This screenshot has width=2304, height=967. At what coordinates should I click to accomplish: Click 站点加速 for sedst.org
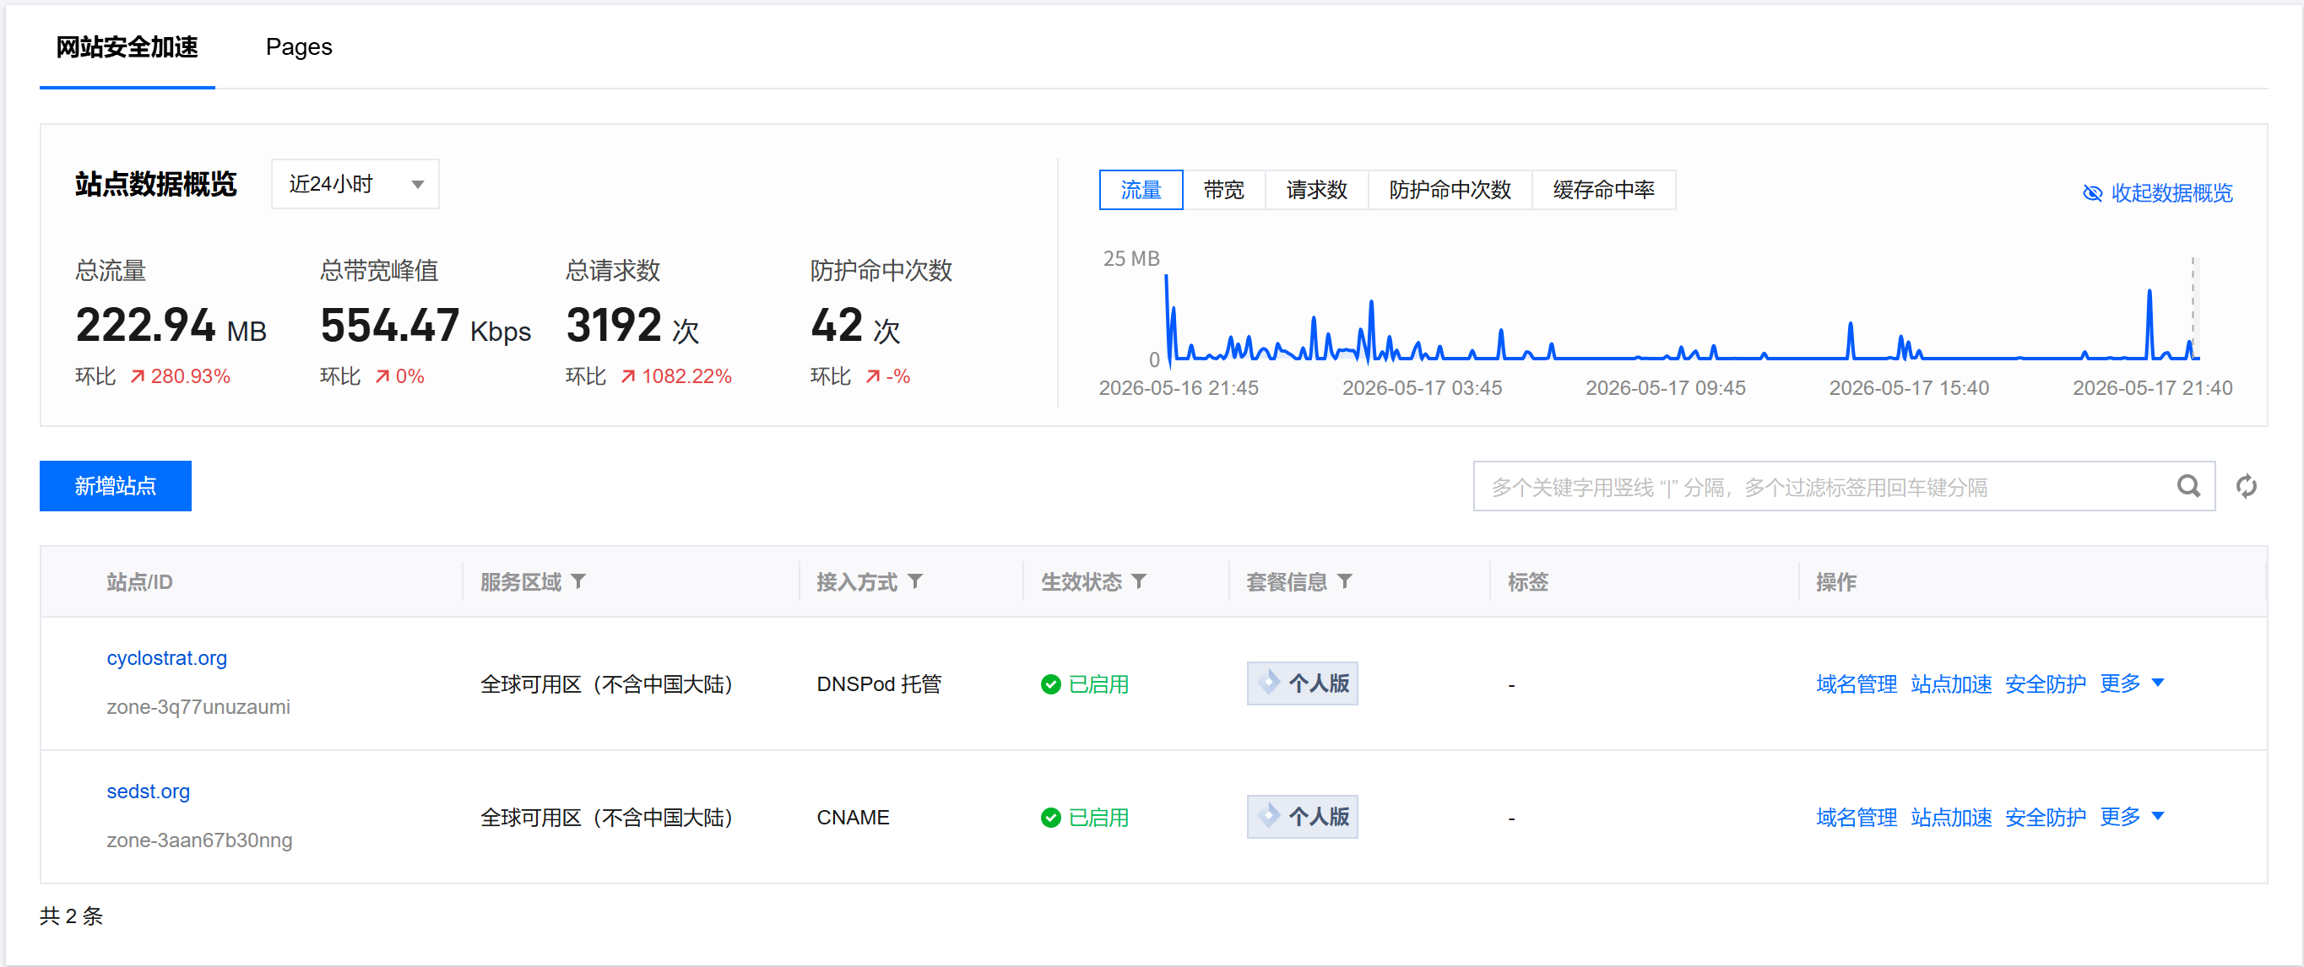(1951, 817)
